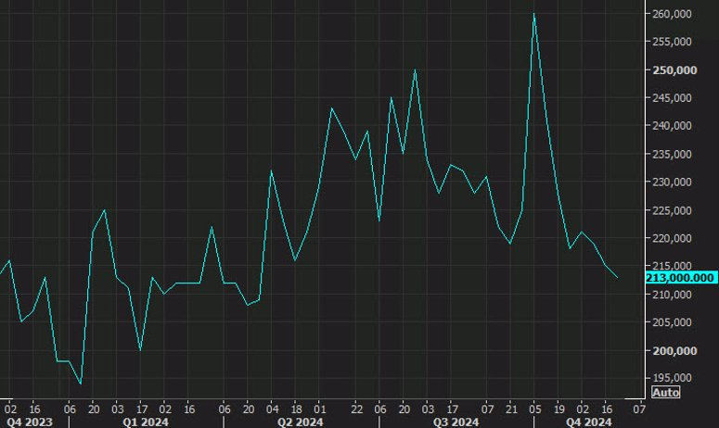Click the 21 date tick label
Image resolution: width=719 pixels, height=428 pixels.
click(x=511, y=409)
